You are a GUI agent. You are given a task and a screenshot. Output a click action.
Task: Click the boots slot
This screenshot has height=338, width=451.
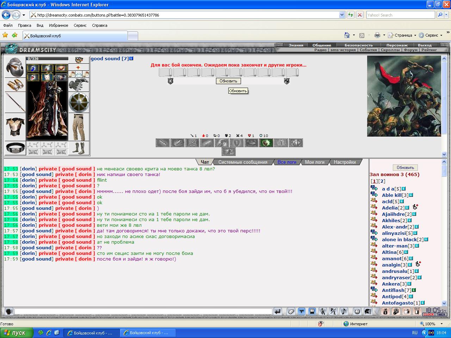[x=79, y=148]
